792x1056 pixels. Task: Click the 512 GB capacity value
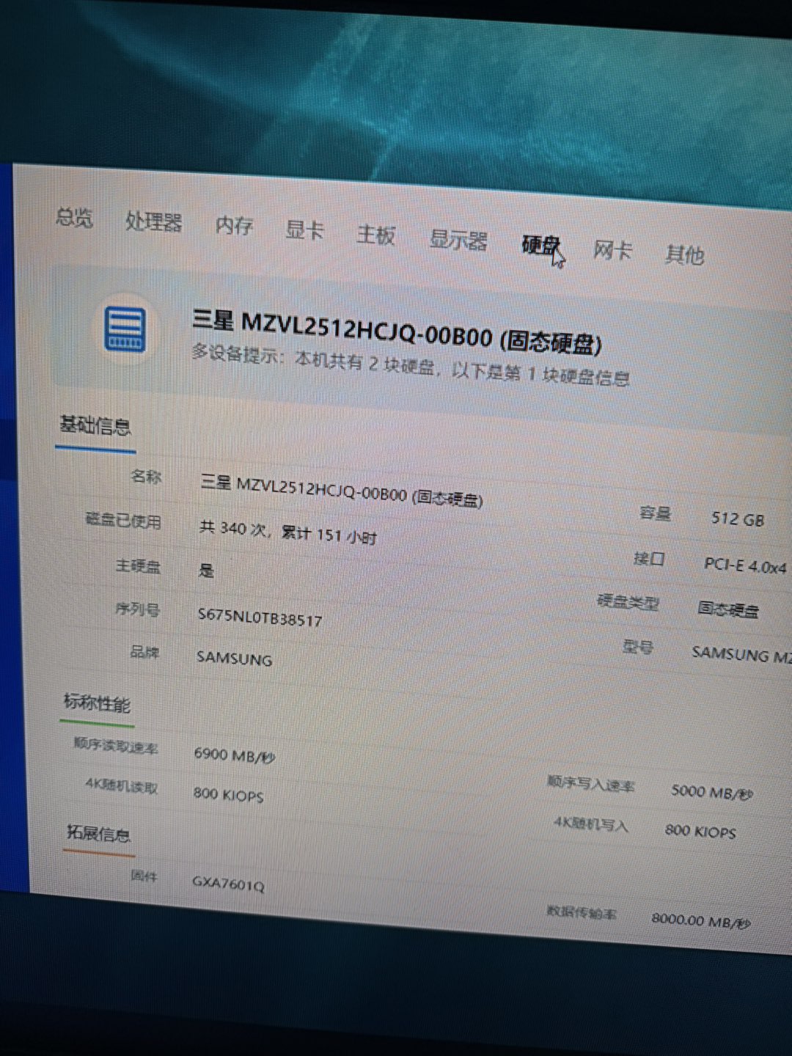coord(737,519)
